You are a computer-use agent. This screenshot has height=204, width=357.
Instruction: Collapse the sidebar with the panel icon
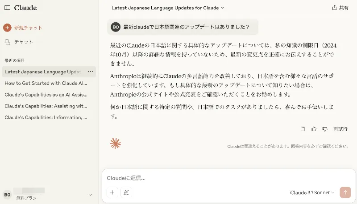pyautogui.click(x=7, y=8)
